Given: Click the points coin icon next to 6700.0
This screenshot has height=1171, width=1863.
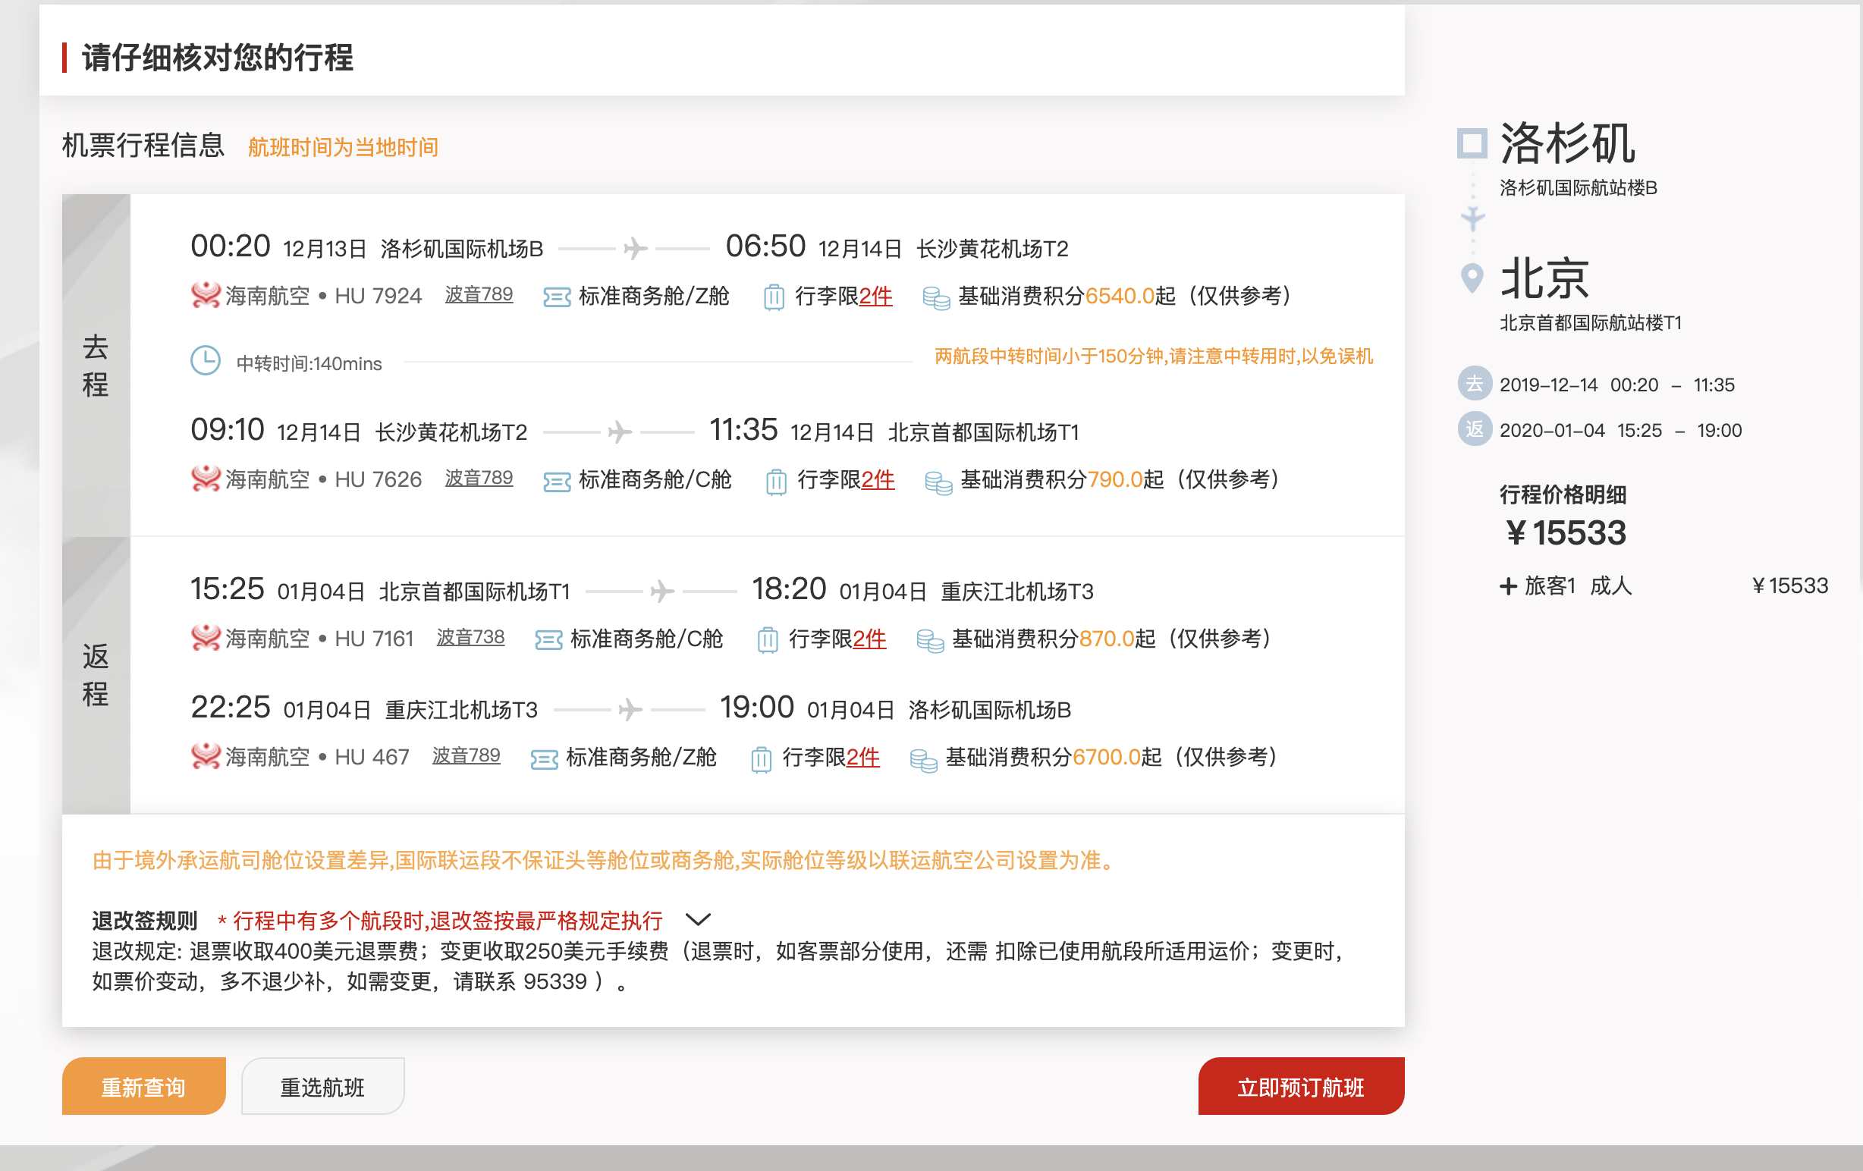Looking at the screenshot, I should click(924, 760).
